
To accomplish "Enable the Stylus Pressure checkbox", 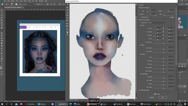I will [140, 17].
